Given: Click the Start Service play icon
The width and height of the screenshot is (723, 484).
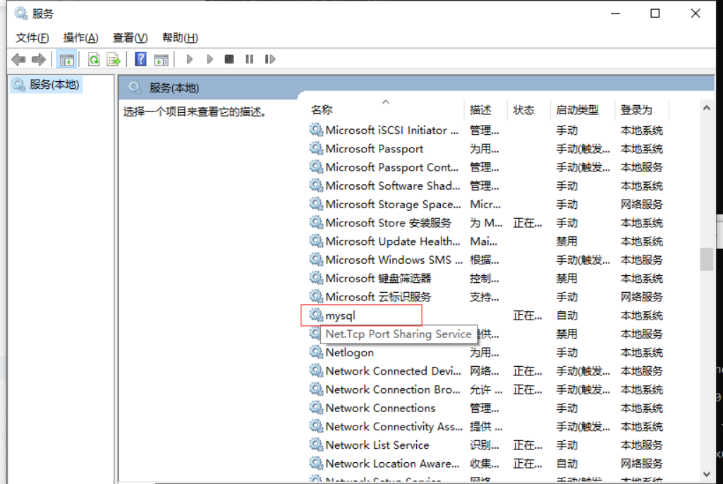Looking at the screenshot, I should click(x=189, y=59).
